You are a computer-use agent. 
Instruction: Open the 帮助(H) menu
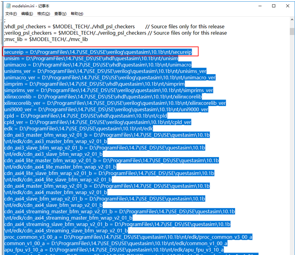77,14
